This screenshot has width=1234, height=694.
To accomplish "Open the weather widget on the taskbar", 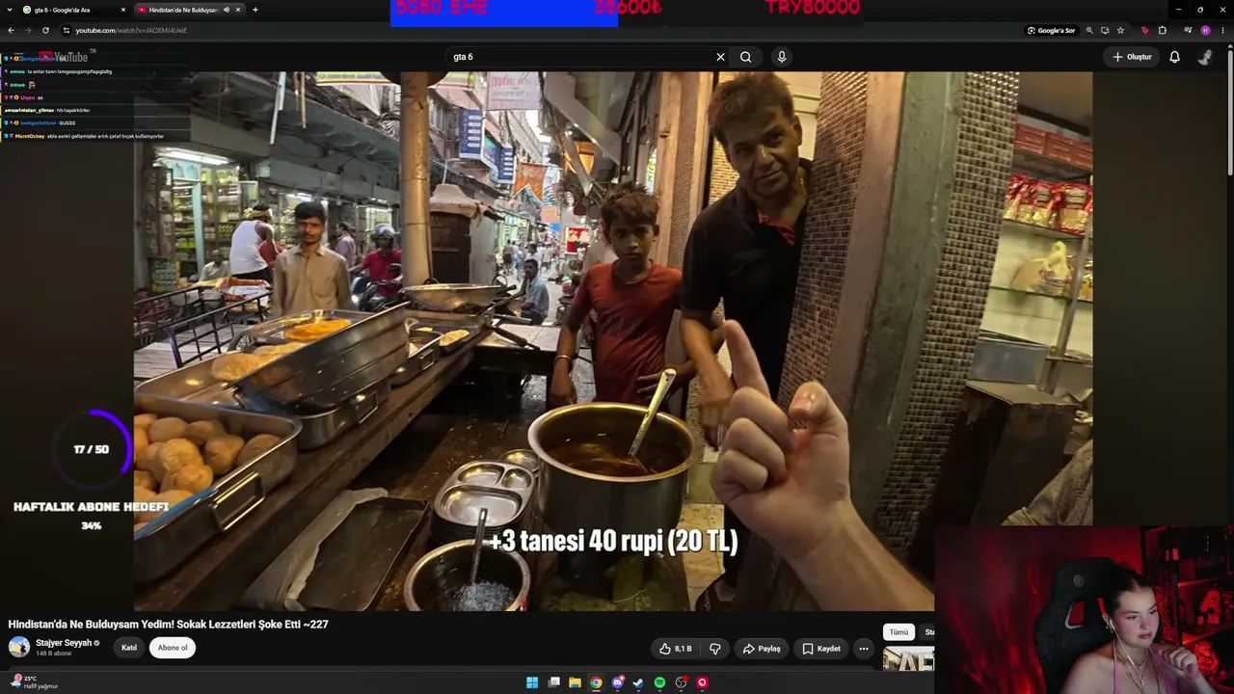I will [x=32, y=682].
